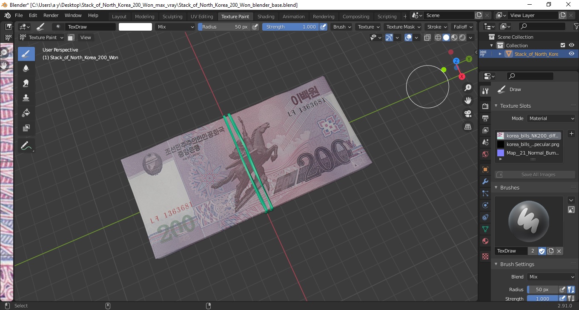The image size is (579, 310).
Task: Open the Active Tool properties tab
Action: point(485,91)
